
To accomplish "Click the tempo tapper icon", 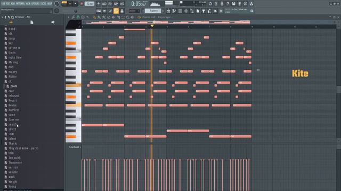I will [x=209, y=11].
